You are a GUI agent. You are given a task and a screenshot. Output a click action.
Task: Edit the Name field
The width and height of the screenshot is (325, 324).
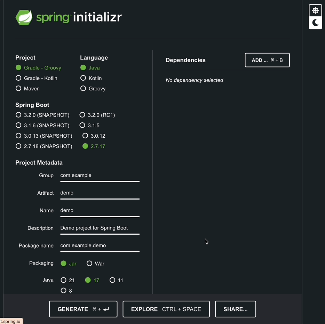[x=100, y=211]
